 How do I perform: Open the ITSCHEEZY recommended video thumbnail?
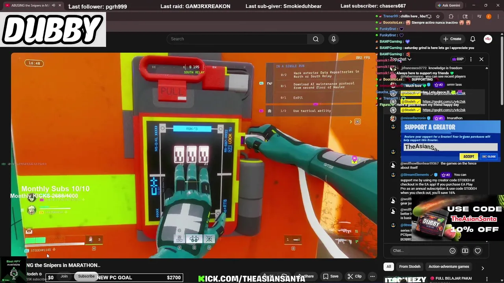pyautogui.click(x=405, y=279)
